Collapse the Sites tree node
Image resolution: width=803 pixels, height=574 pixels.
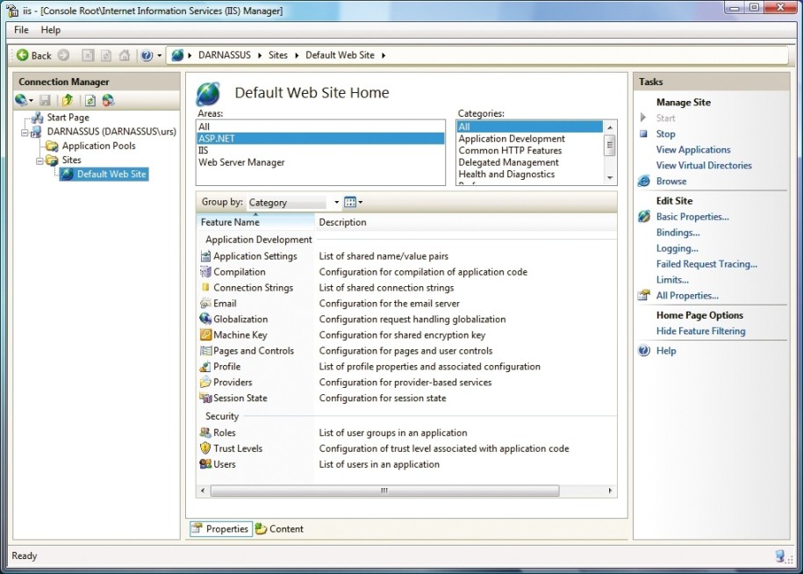tap(39, 161)
